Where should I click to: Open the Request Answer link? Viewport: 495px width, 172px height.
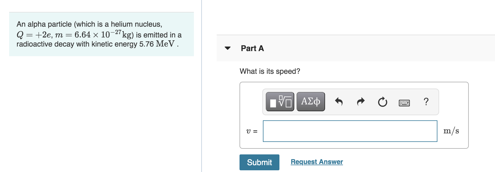[317, 162]
